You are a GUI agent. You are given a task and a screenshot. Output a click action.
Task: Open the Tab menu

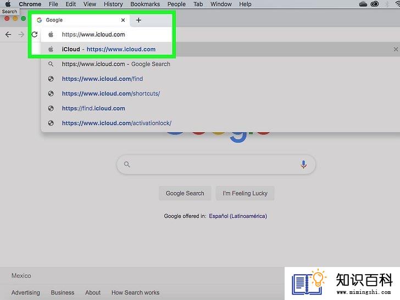tap(198, 4)
